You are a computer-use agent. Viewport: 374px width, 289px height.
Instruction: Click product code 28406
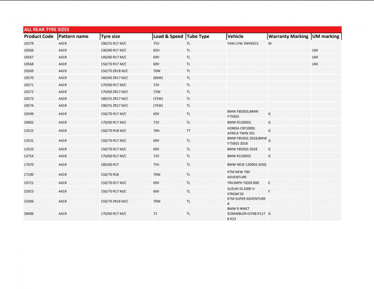pos(29,214)
